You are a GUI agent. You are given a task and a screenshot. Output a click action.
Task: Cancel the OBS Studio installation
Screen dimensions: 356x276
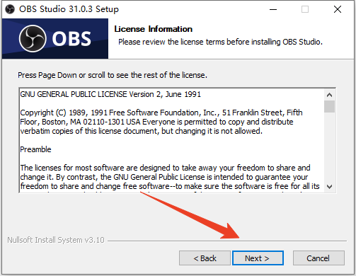[318, 258]
